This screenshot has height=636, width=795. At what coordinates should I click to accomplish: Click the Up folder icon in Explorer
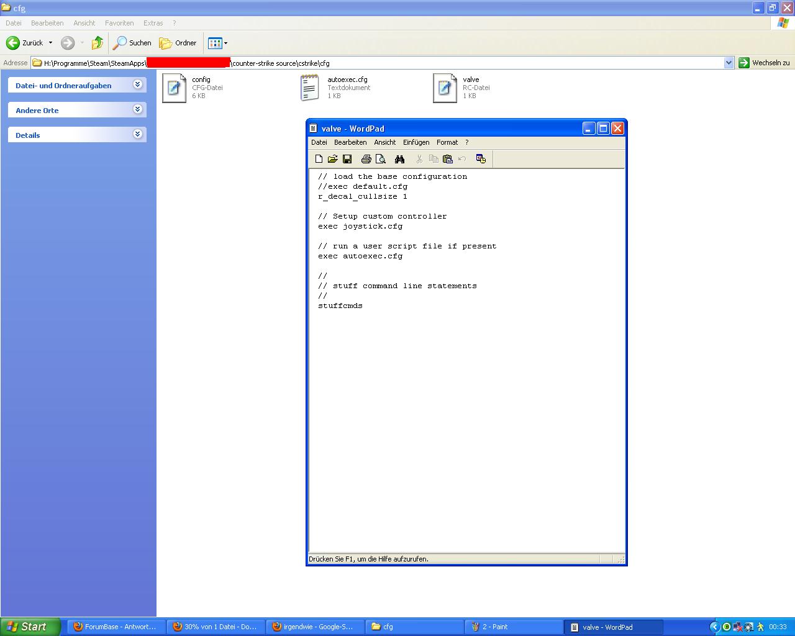[x=98, y=43]
